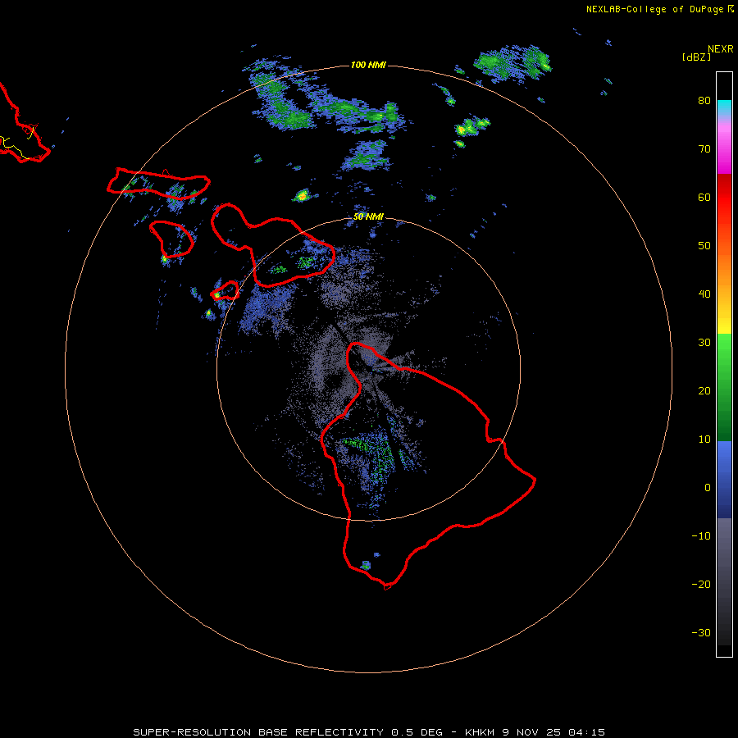
Task: Click the 20 value on dBZ scale
Action: coord(704,391)
